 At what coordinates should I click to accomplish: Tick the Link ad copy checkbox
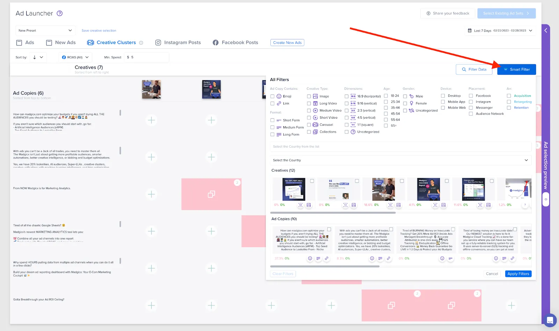point(273,103)
